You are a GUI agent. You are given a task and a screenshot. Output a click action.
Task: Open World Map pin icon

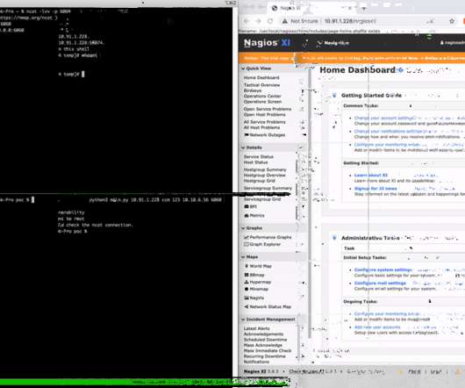pyautogui.click(x=247, y=266)
